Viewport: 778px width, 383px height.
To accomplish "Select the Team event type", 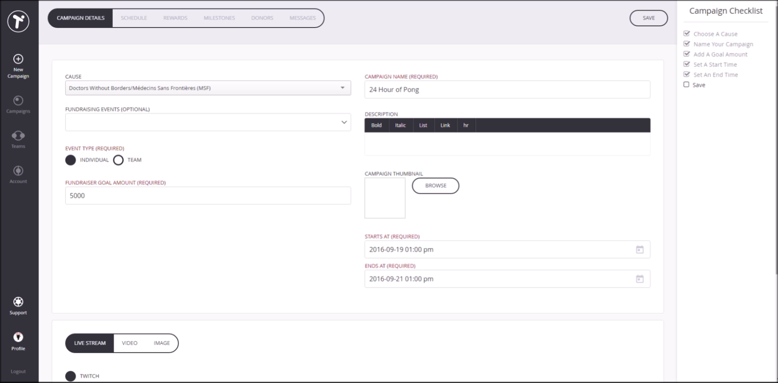I will (119, 160).
